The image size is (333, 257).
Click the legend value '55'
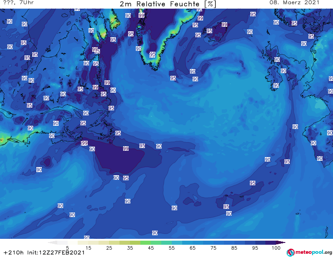[x=172, y=248]
